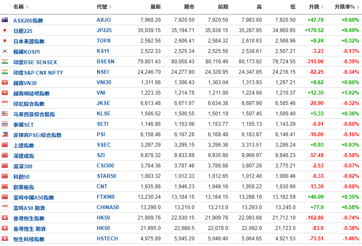
Task: Click the Hong Kong flag beside 恒生科技指數
Action: 5,239
